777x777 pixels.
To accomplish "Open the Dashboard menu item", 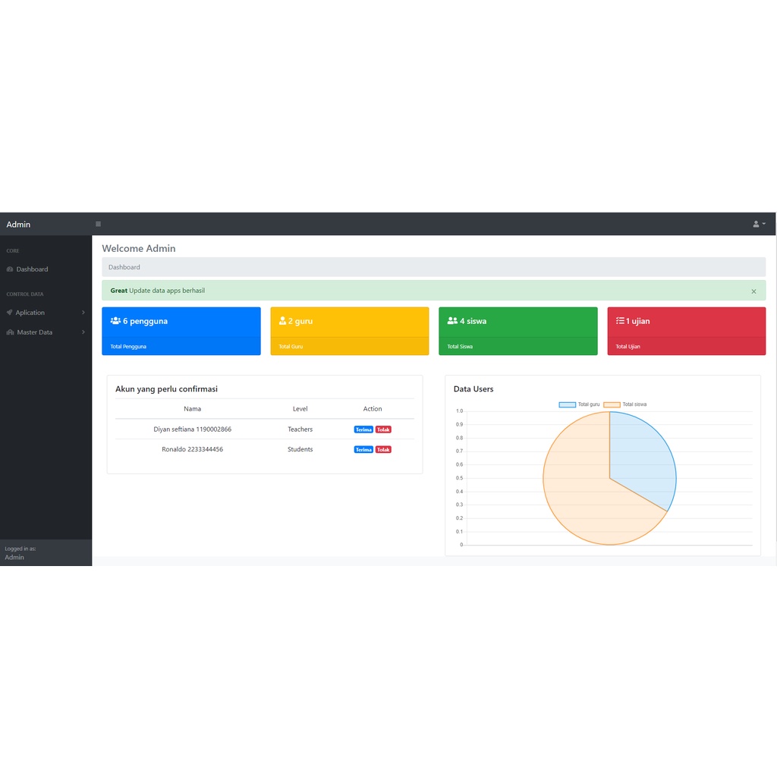I will [x=32, y=269].
